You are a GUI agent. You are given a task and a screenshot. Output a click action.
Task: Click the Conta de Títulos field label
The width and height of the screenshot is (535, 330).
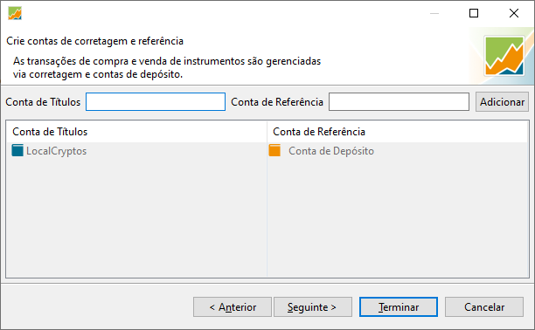(43, 102)
